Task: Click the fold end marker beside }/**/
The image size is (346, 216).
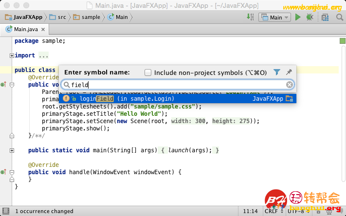Action: click(x=12, y=136)
